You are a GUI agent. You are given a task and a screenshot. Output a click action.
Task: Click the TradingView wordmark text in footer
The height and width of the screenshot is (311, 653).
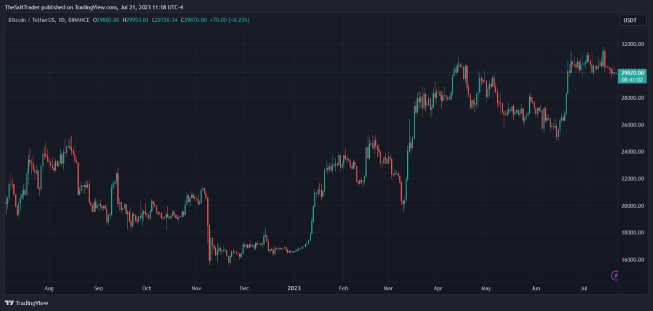tap(32, 303)
